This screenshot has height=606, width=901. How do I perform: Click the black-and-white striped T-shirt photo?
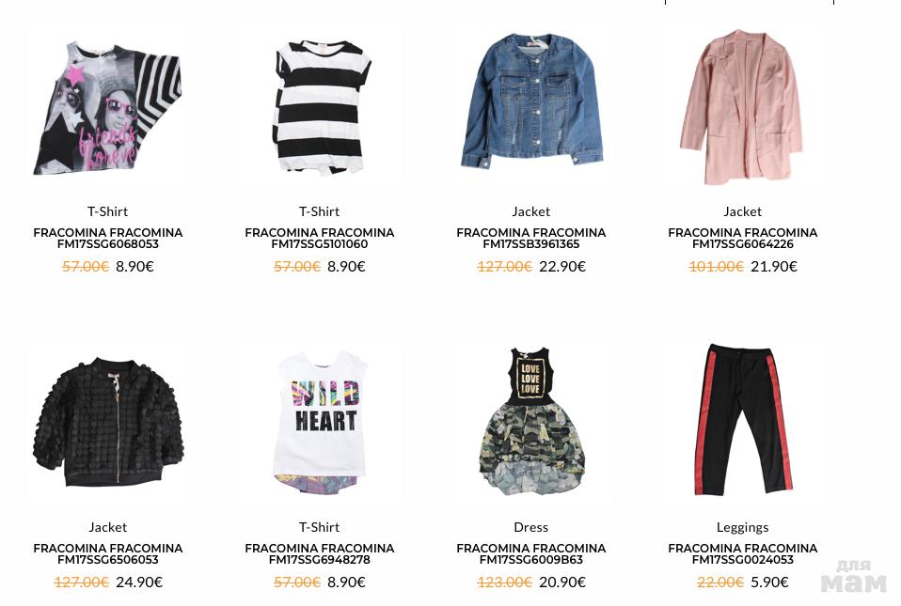tap(319, 106)
